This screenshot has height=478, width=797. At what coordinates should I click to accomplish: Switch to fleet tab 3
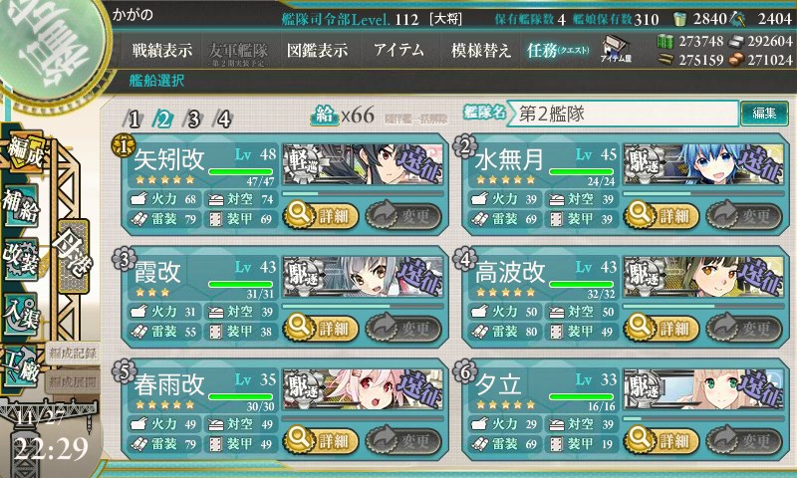coord(193,119)
